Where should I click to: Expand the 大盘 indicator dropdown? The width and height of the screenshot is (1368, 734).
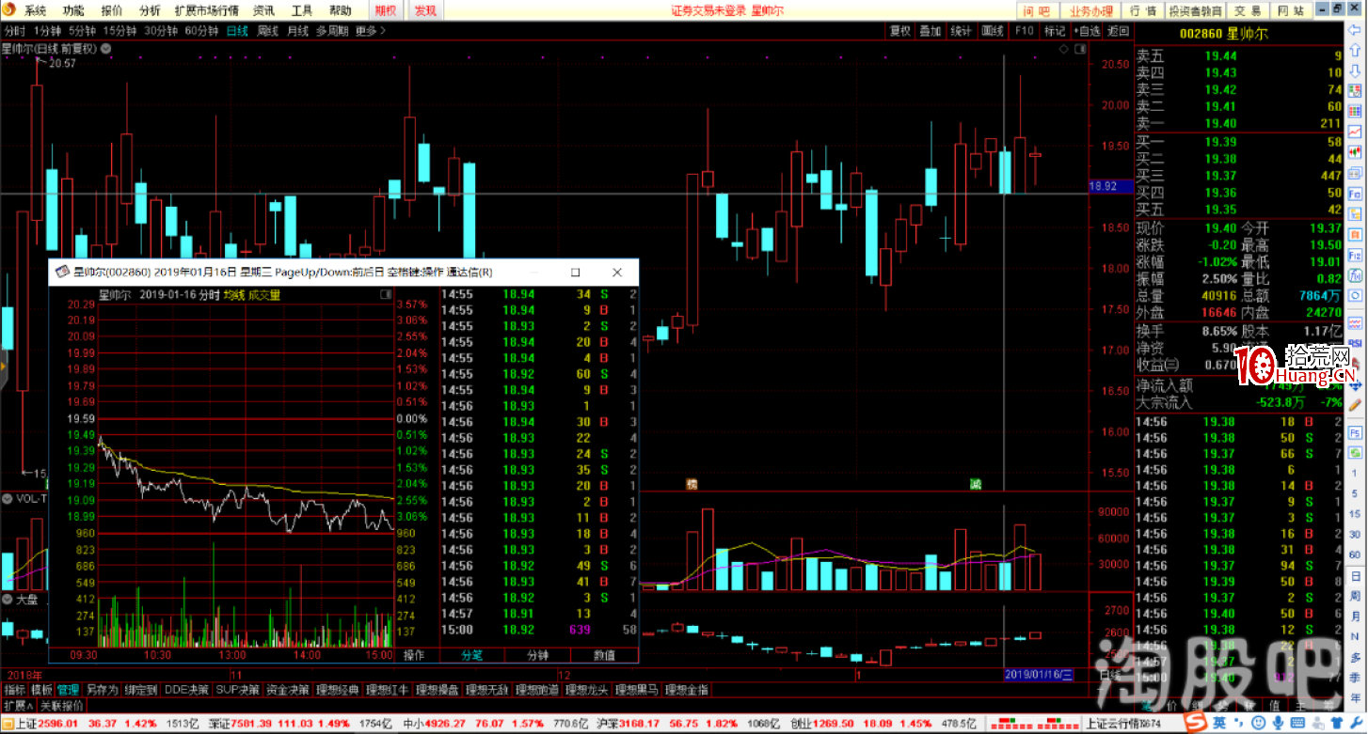pyautogui.click(x=7, y=599)
